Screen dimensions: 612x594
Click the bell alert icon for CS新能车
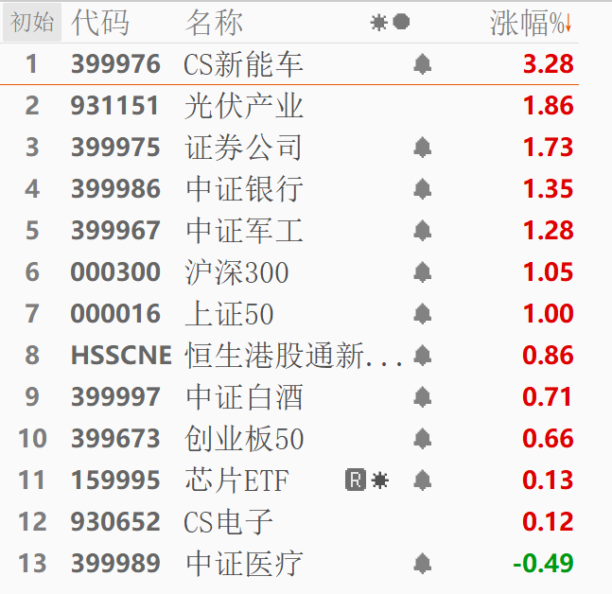[x=422, y=64]
